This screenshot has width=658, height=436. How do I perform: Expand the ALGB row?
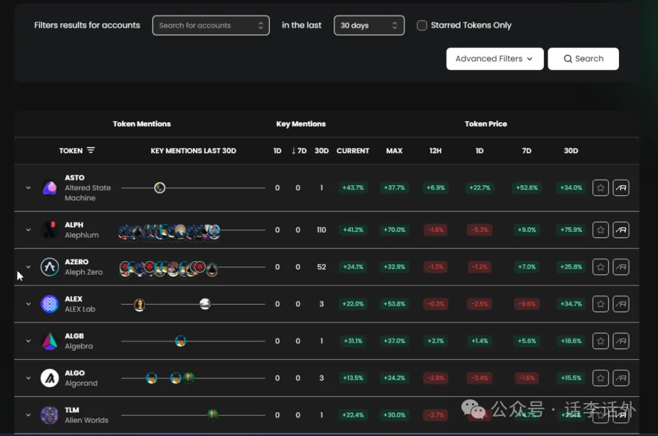(28, 341)
